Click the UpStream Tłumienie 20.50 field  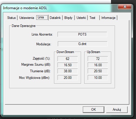(x=98, y=71)
